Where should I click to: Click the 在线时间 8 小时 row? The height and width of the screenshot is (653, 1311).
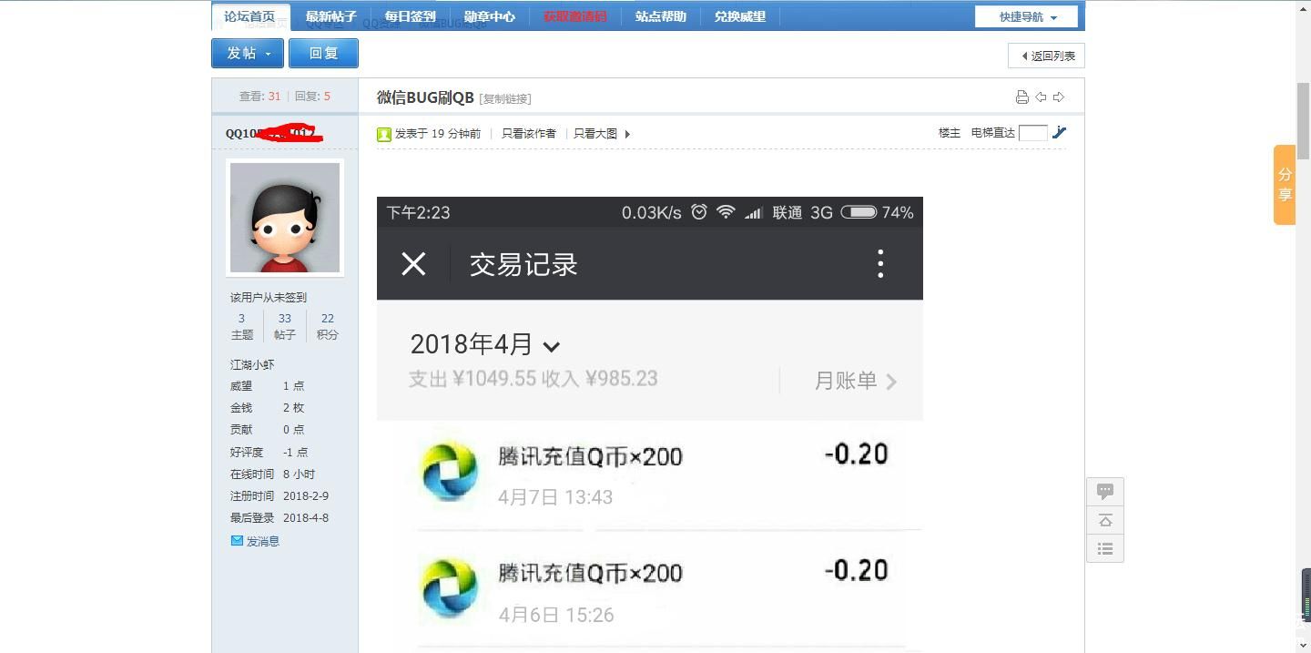click(273, 474)
